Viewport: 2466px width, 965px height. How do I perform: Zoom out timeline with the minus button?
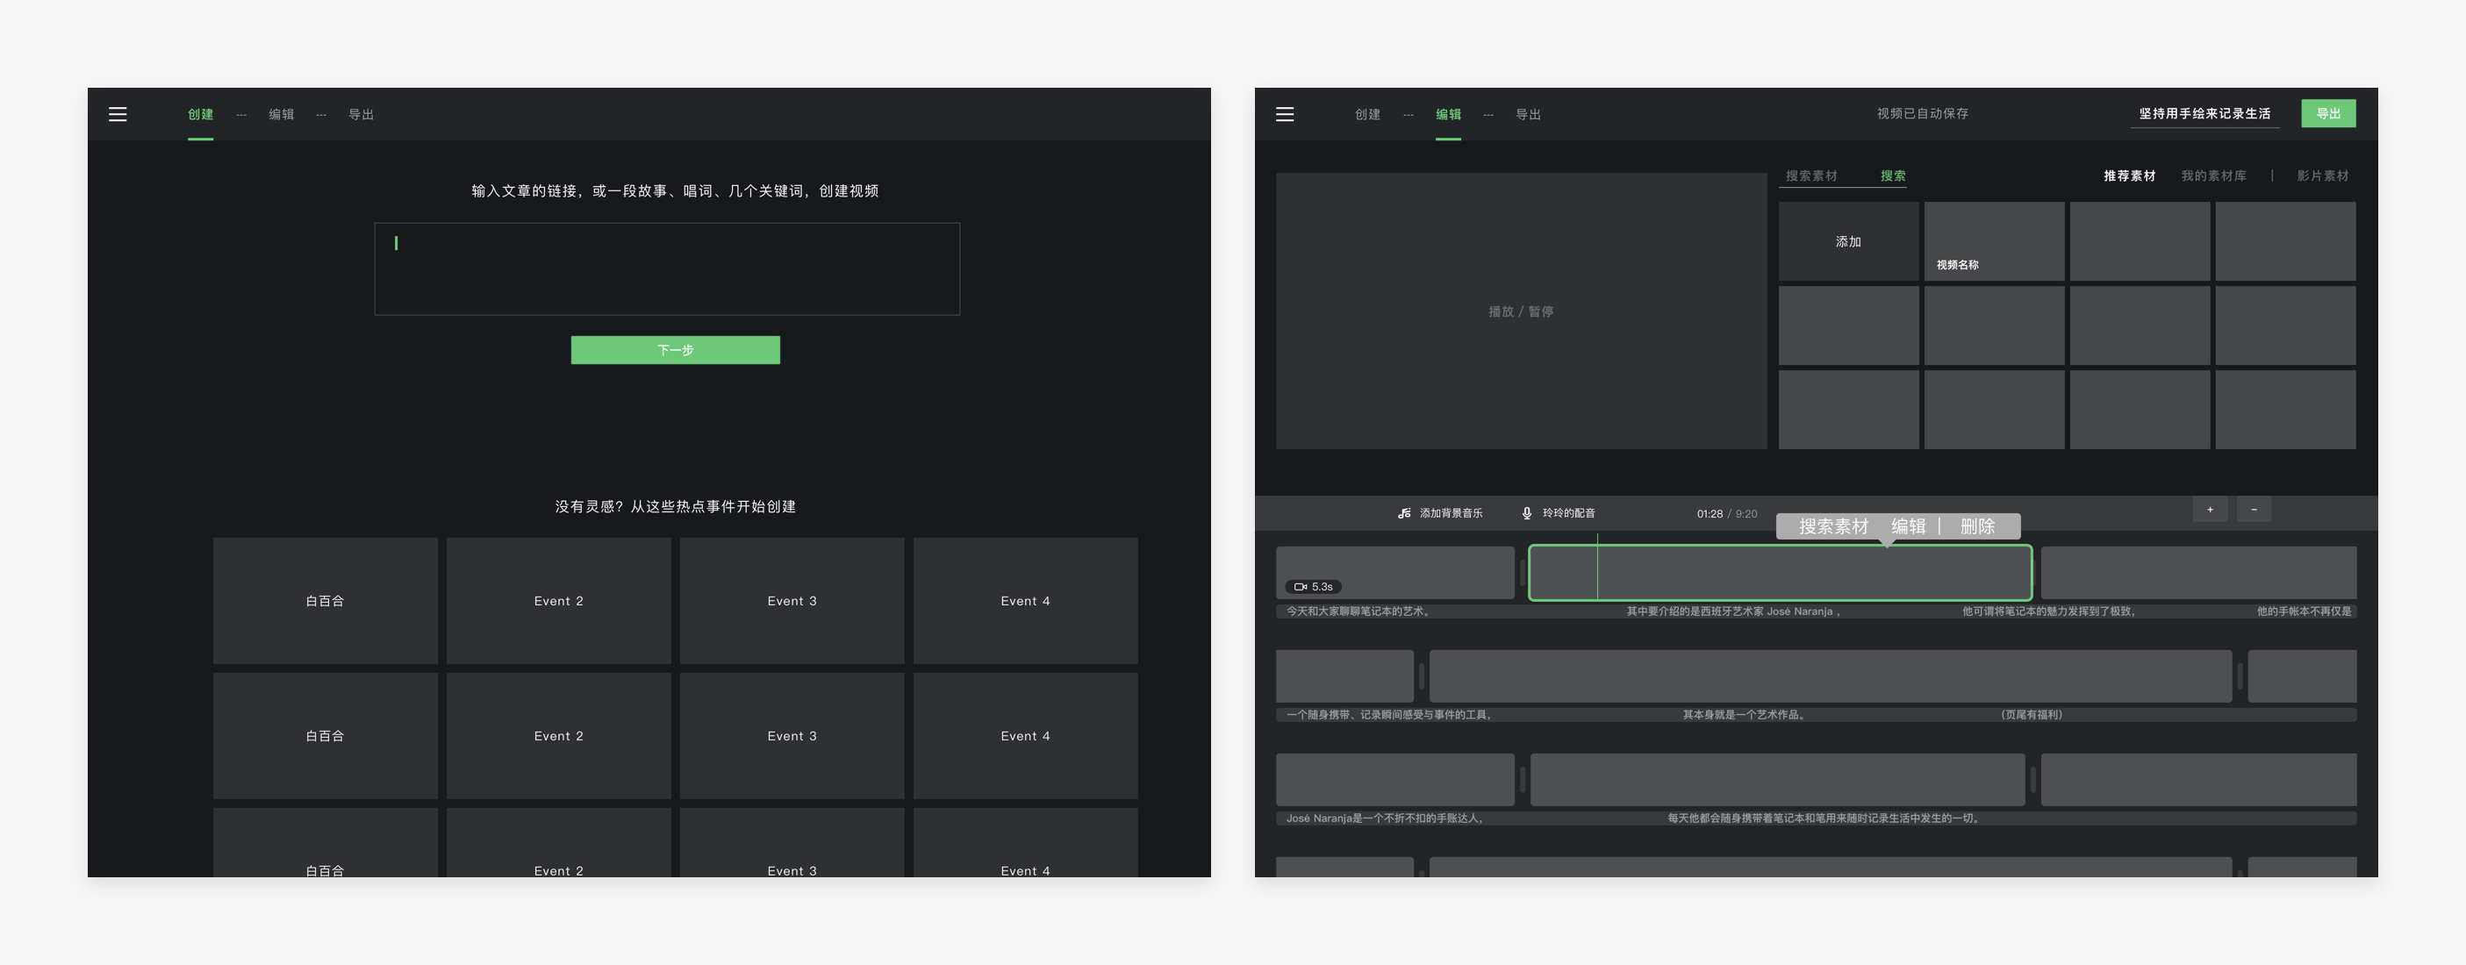pos(2254,510)
